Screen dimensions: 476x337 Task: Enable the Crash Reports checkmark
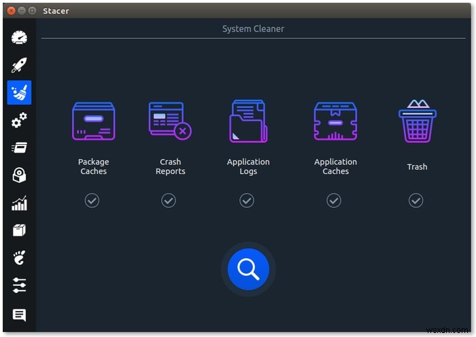pyautogui.click(x=169, y=200)
